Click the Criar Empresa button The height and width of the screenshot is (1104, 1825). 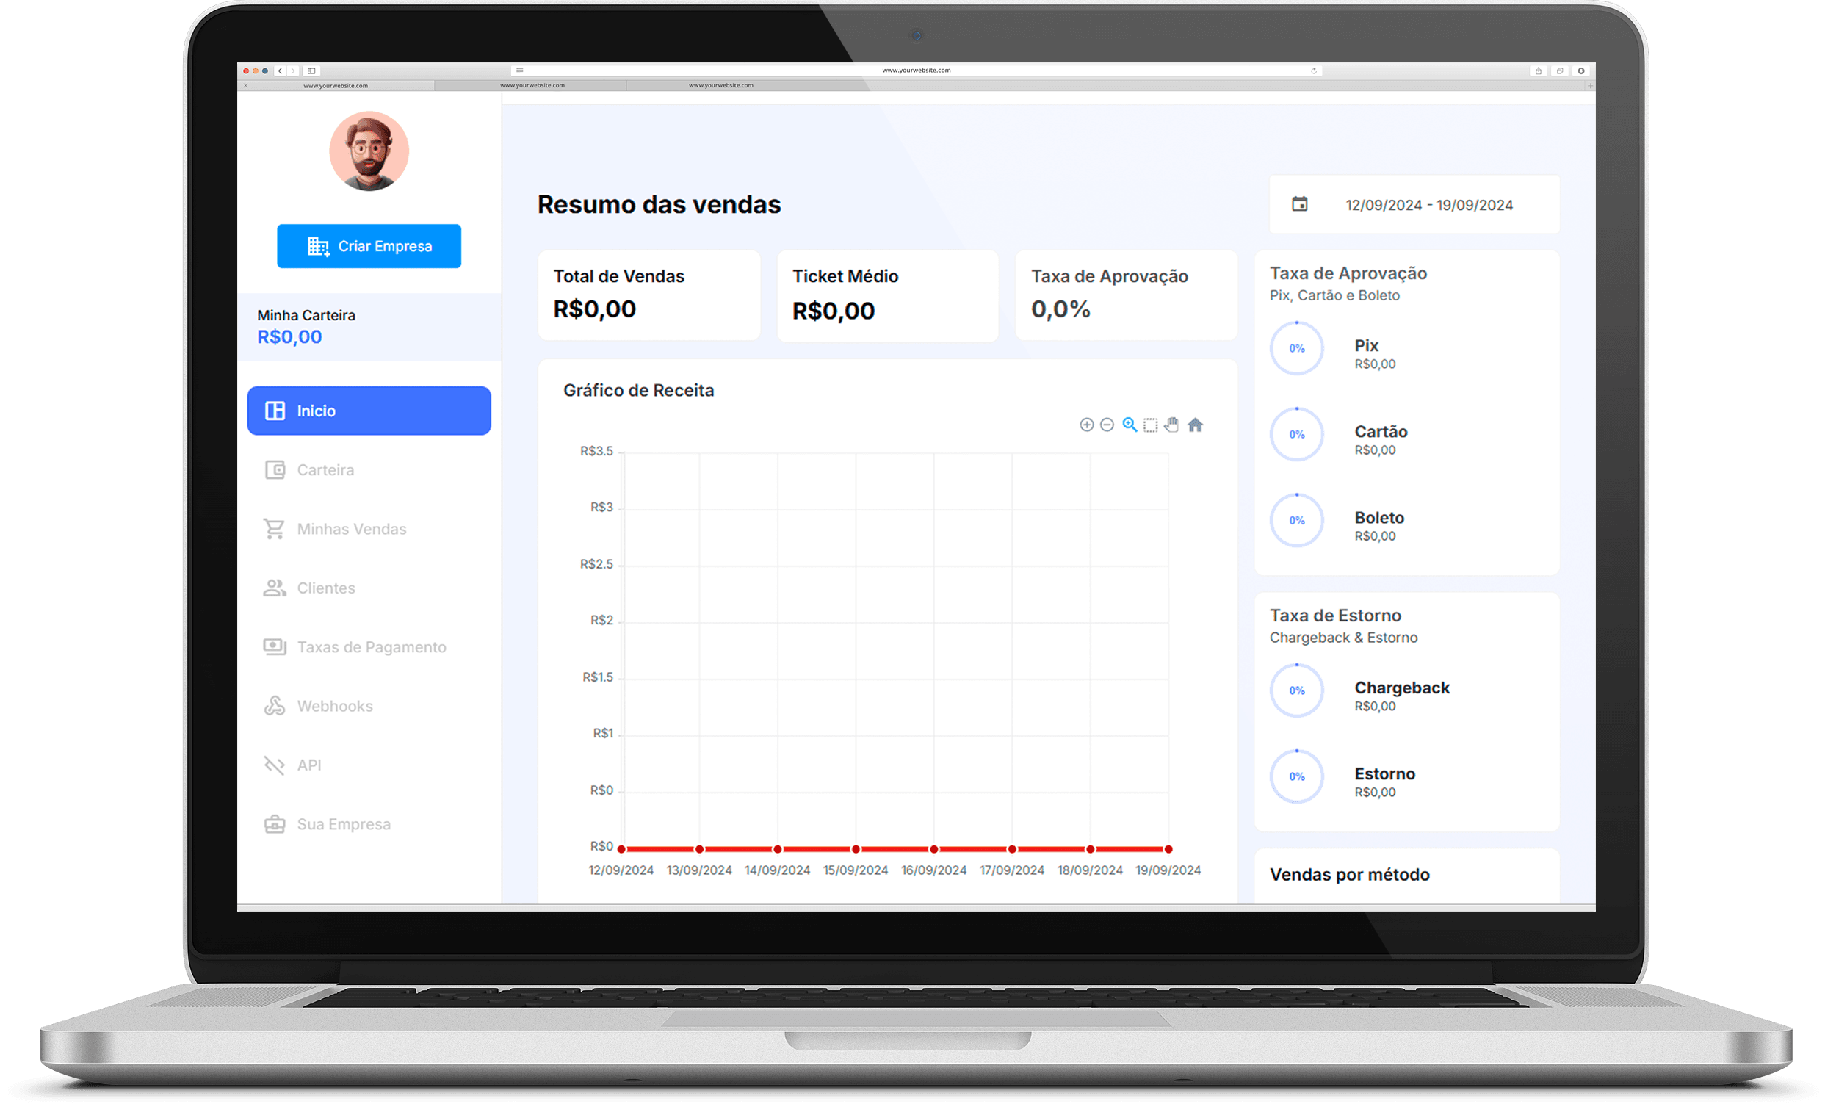pyautogui.click(x=370, y=245)
